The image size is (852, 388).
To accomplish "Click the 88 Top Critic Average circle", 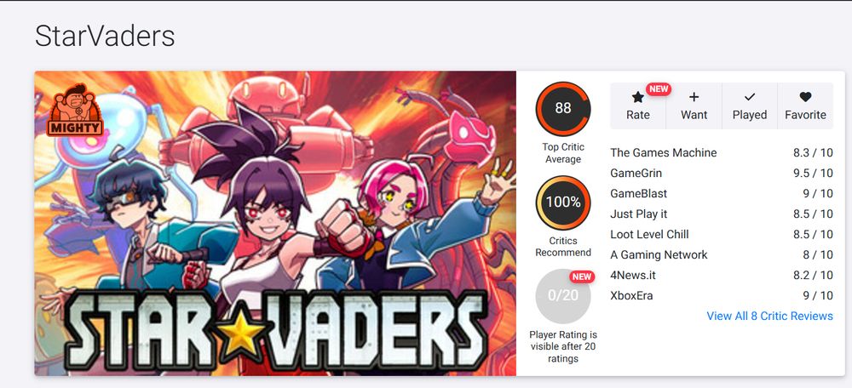I will pos(563,109).
